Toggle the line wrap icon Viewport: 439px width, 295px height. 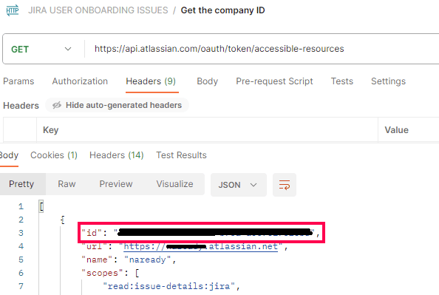285,185
